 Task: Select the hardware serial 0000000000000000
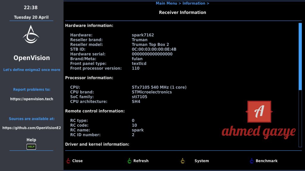click(152, 54)
